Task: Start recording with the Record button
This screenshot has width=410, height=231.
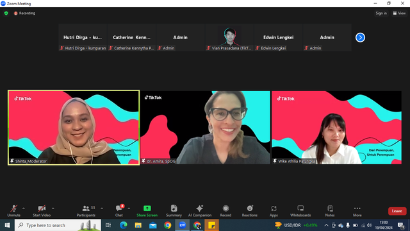Action: click(225, 211)
